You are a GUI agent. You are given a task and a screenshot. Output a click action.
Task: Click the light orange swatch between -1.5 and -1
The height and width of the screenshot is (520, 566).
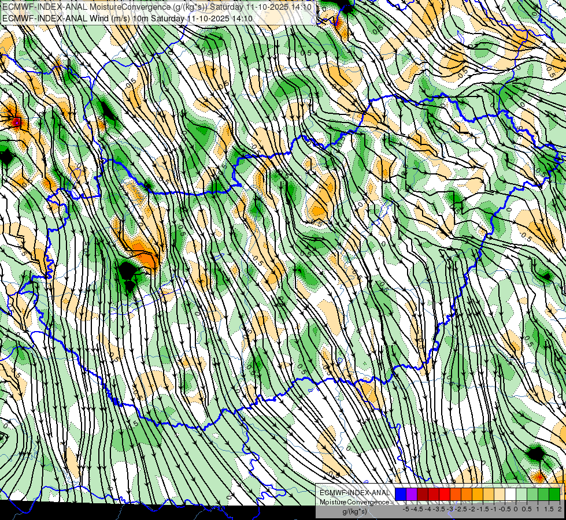(x=489, y=494)
